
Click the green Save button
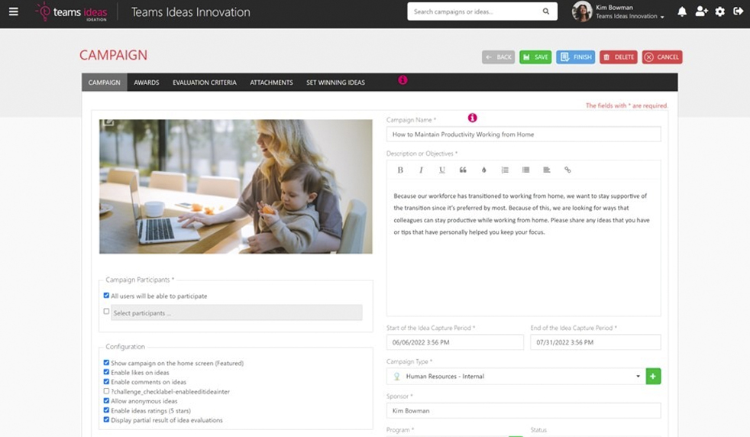535,57
